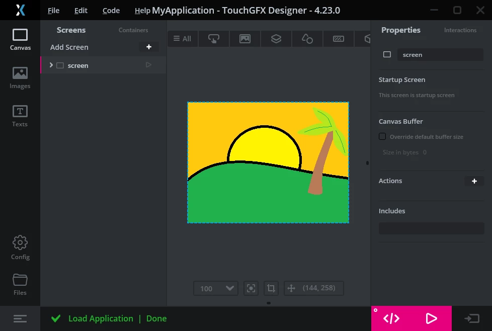Open the zoom level dropdown showing 100
Viewport: 492px width, 331px height.
pos(216,288)
